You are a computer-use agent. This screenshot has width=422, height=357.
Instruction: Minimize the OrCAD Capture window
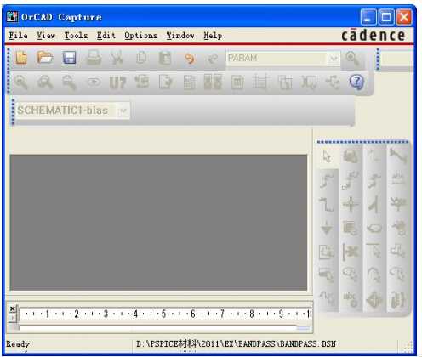tap(368, 17)
